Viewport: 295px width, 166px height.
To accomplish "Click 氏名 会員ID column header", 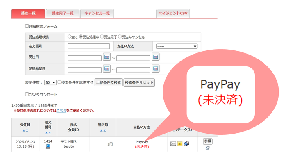I will click(73, 127).
